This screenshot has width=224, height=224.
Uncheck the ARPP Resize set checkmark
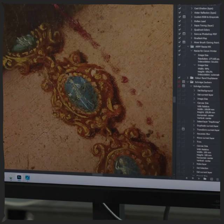(x=180, y=47)
